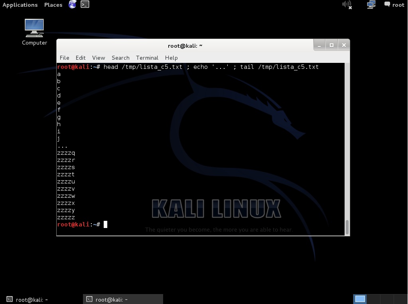Click the terminal cursor at the prompt

tap(106, 224)
